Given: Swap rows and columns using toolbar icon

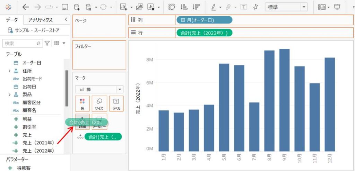Looking at the screenshot, I should (172, 7).
